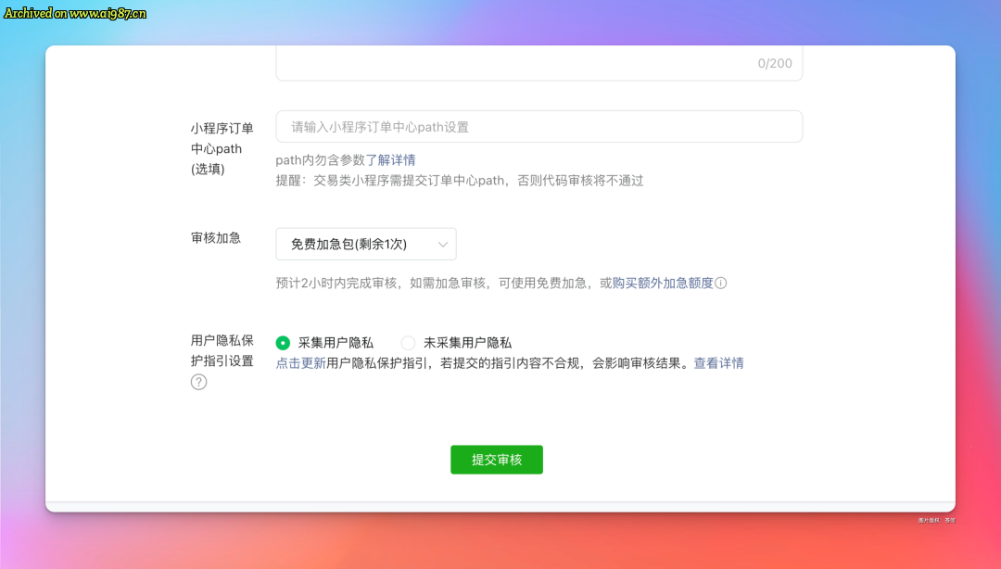Image resolution: width=1001 pixels, height=569 pixels.
Task: Click the 点击更新 link
Action: [x=300, y=363]
